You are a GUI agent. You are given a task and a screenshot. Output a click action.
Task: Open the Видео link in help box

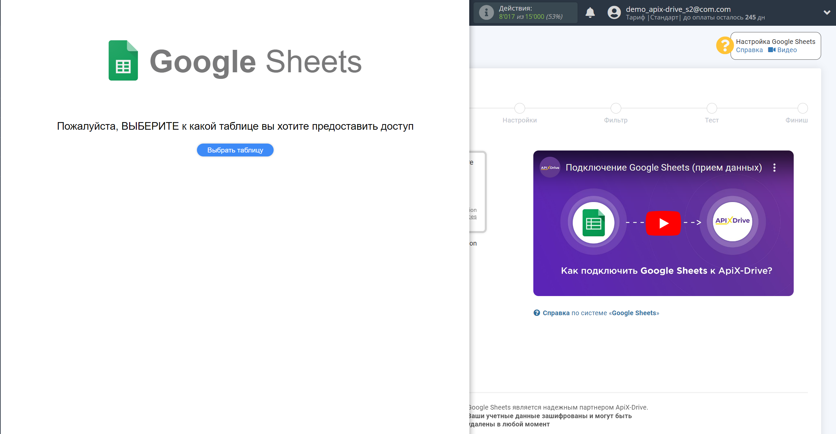(x=787, y=50)
